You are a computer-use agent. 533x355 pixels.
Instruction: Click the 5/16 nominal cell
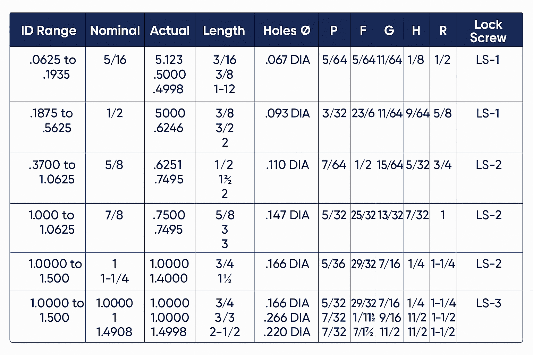click(x=115, y=60)
